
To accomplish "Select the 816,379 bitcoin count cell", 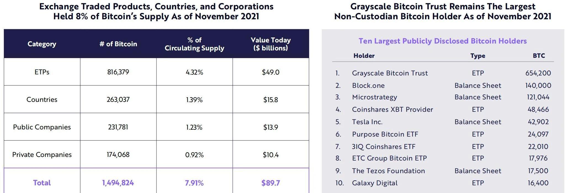I will (118, 72).
